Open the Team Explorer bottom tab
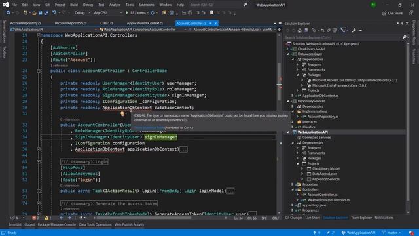The height and width of the screenshot is (236, 419). click(x=361, y=218)
